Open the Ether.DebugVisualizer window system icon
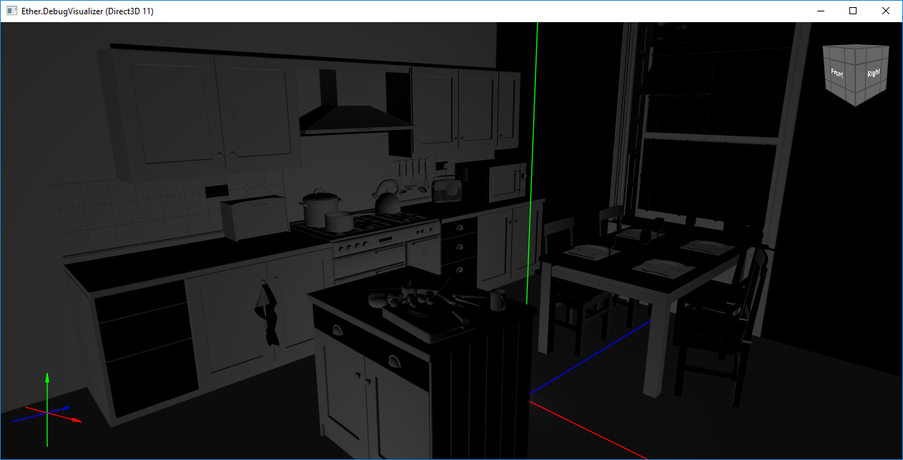 click(11, 11)
